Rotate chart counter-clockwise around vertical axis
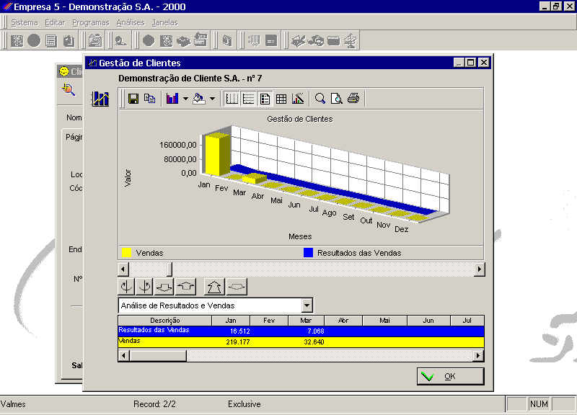The height and width of the screenshot is (415, 577). click(x=126, y=287)
